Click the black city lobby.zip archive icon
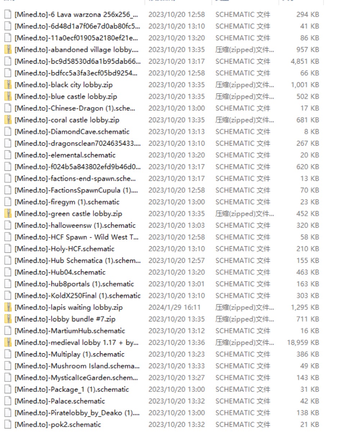The width and height of the screenshot is (340, 435). pyautogui.click(x=8, y=85)
